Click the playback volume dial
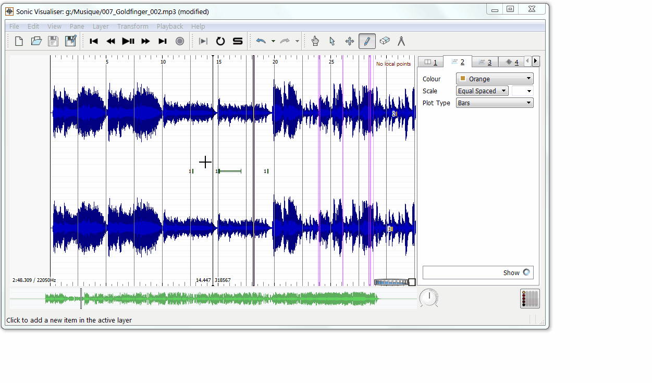The height and width of the screenshot is (383, 652). tap(429, 298)
